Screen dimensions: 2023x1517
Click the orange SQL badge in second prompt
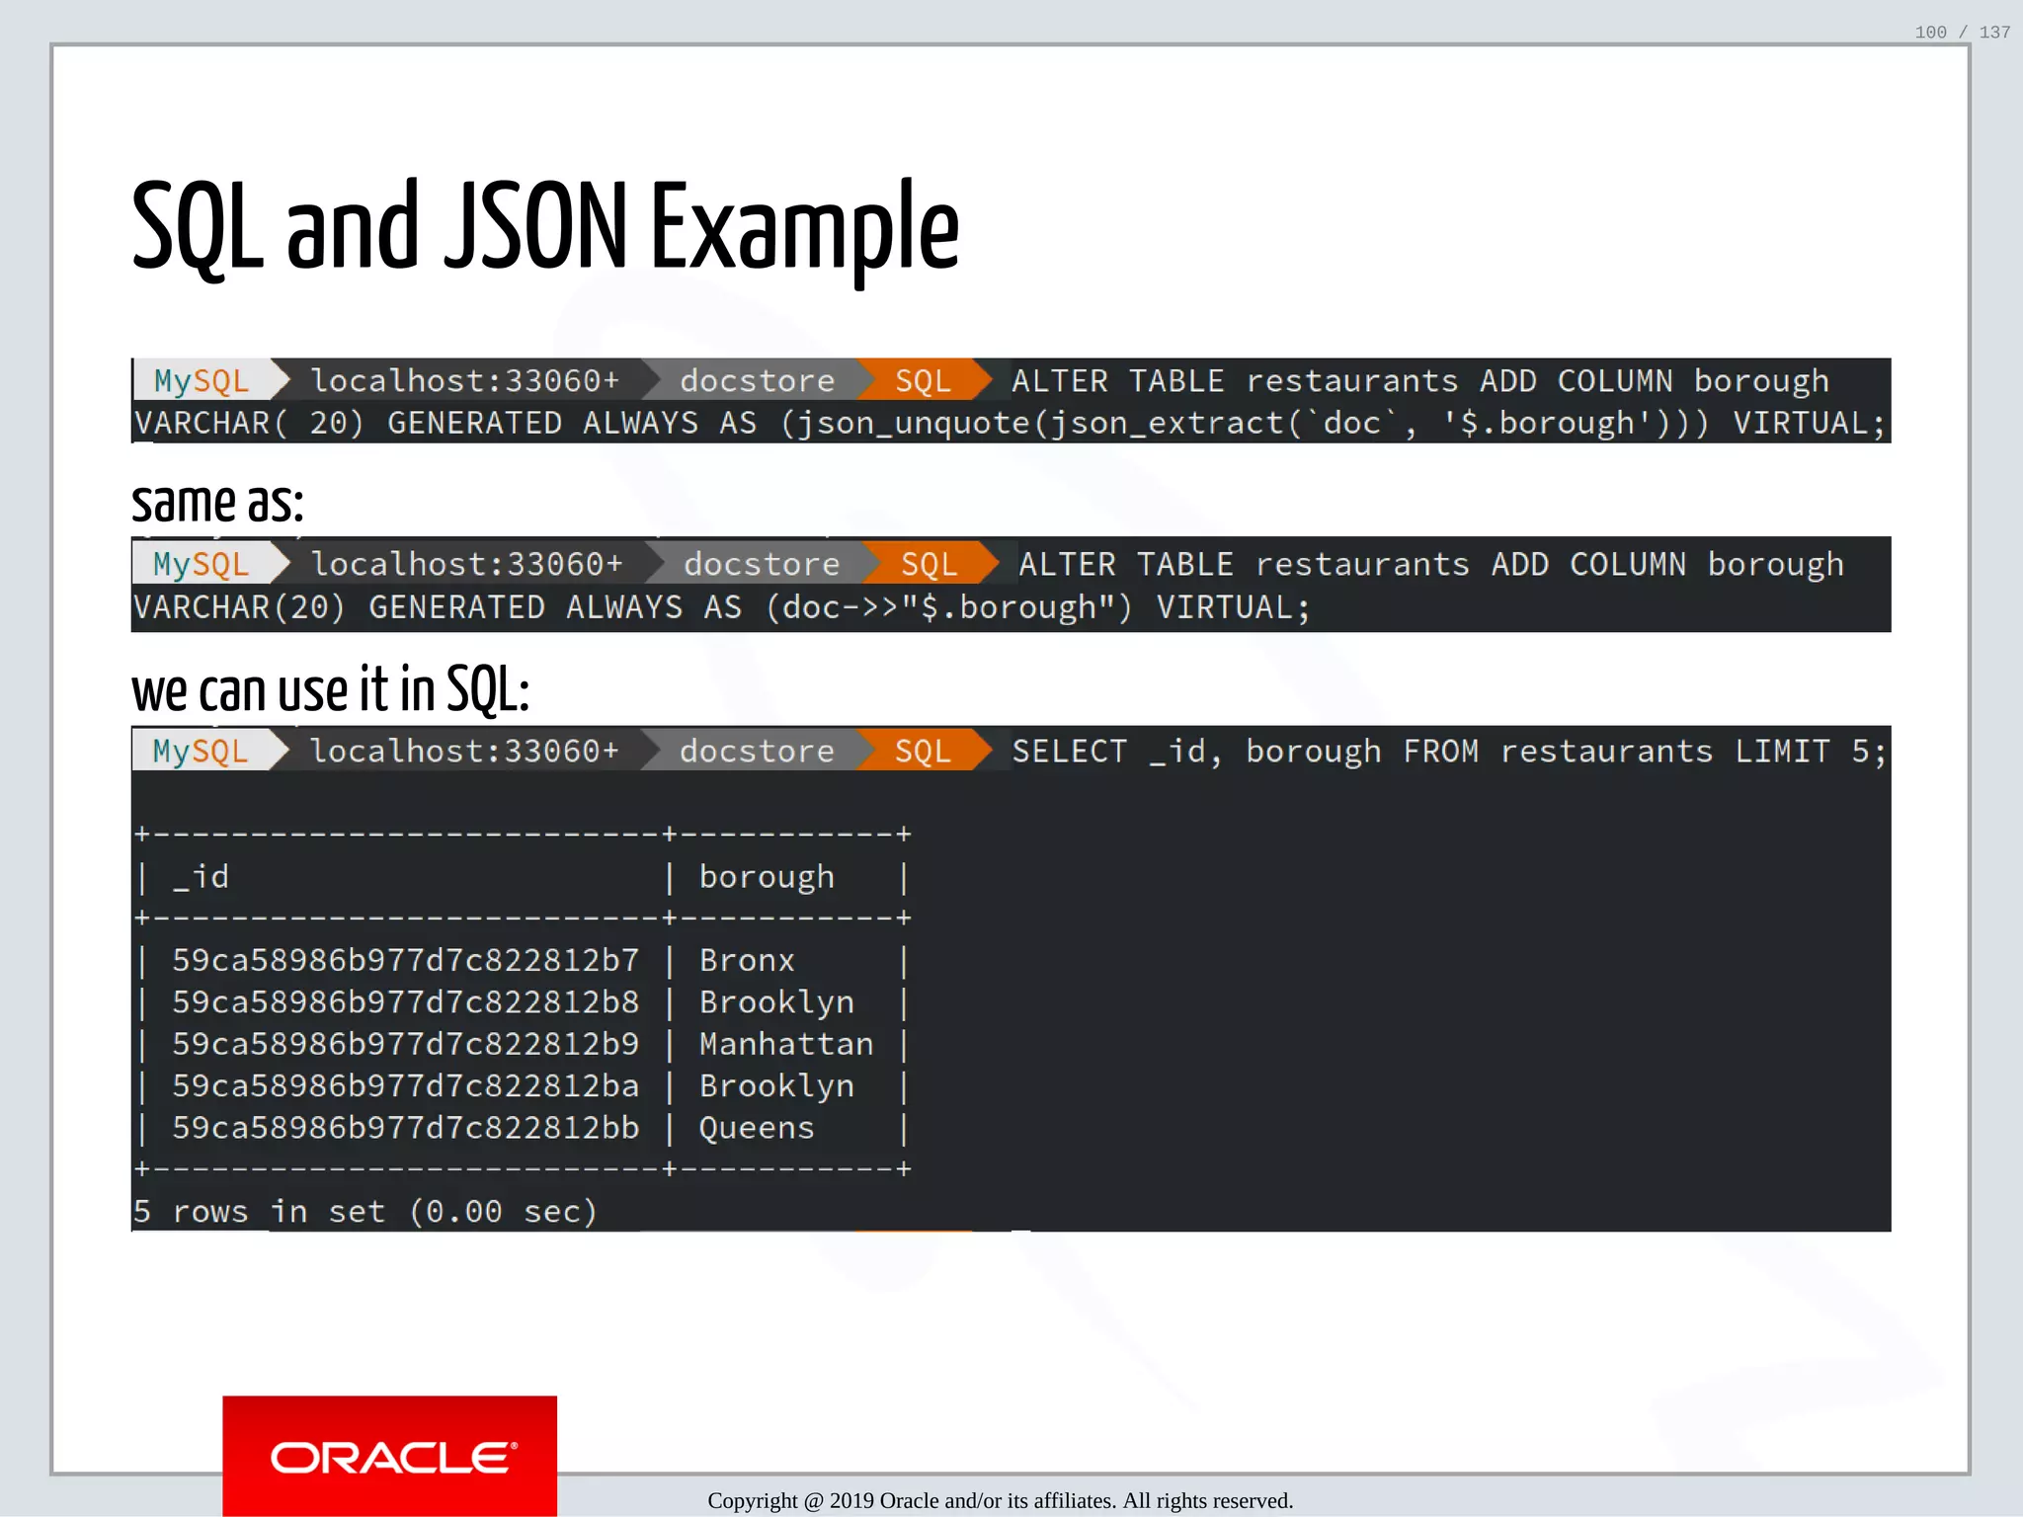tap(929, 564)
